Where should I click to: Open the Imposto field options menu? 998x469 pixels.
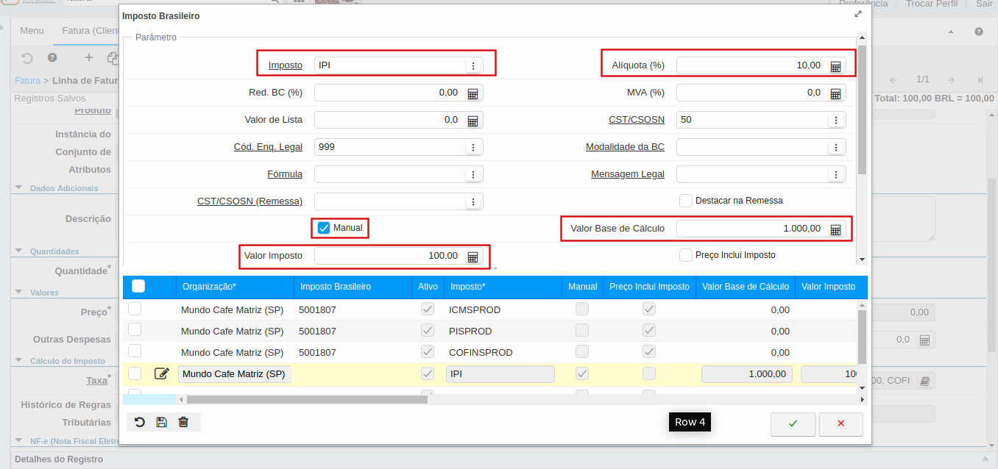point(473,66)
